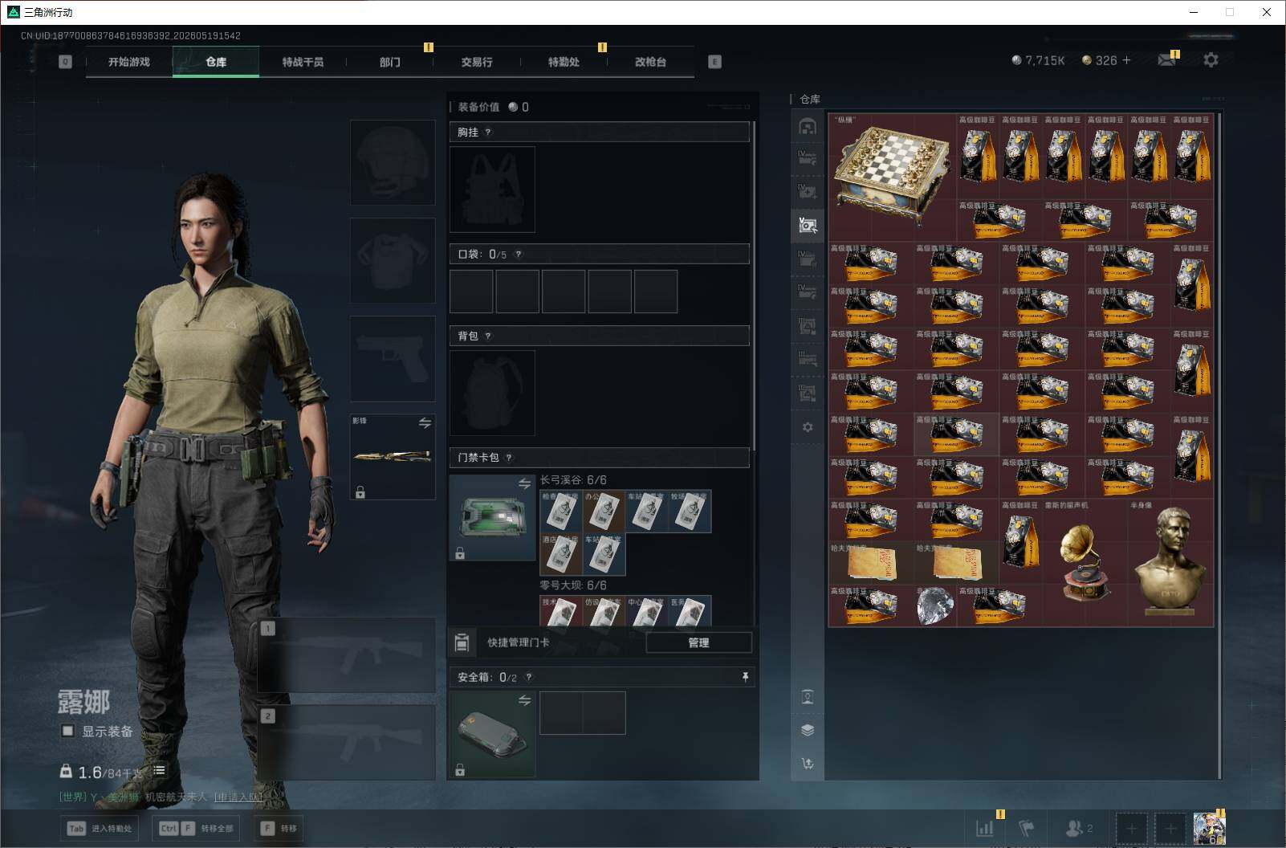The height and width of the screenshot is (848, 1286).
Task: Select the empty chest rig slot
Action: (x=492, y=190)
